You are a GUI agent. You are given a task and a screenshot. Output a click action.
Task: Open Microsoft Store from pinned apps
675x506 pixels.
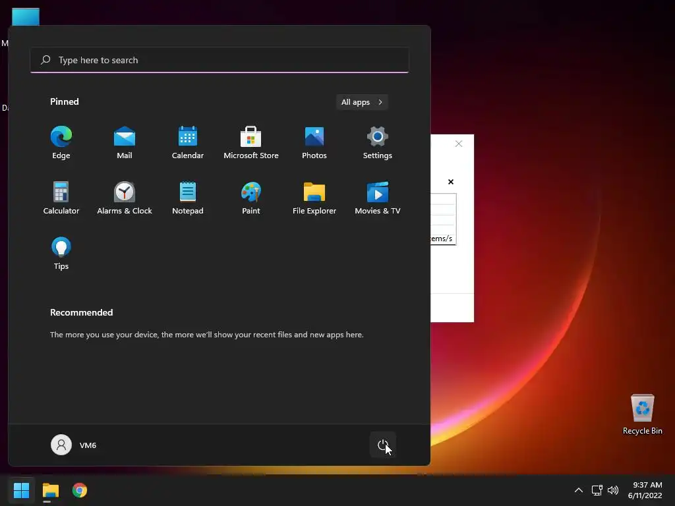(251, 143)
